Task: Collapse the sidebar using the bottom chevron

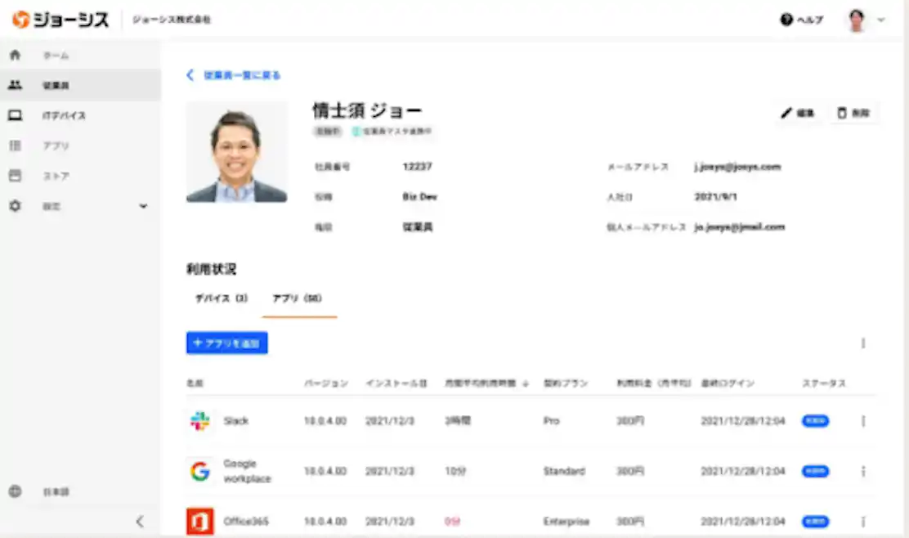Action: click(140, 522)
